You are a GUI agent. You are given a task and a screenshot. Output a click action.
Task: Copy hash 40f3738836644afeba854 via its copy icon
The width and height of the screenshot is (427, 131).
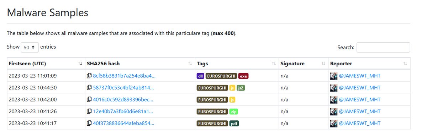89,123
